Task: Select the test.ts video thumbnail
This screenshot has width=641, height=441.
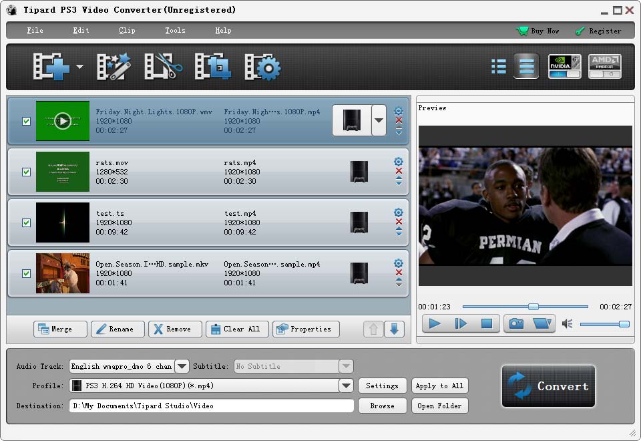Action: click(x=63, y=223)
